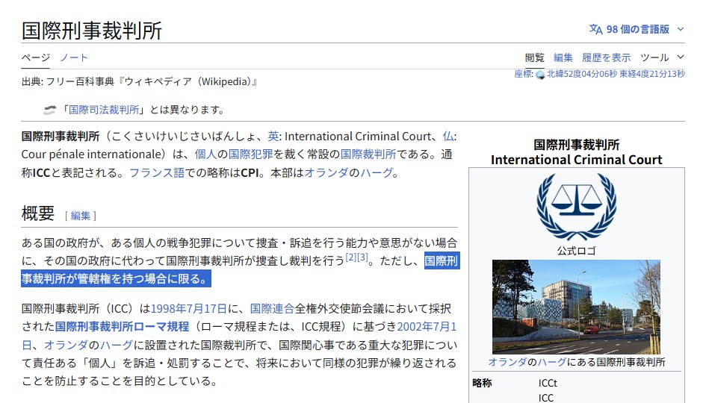Click the 仏 language link

pyautogui.click(x=448, y=136)
